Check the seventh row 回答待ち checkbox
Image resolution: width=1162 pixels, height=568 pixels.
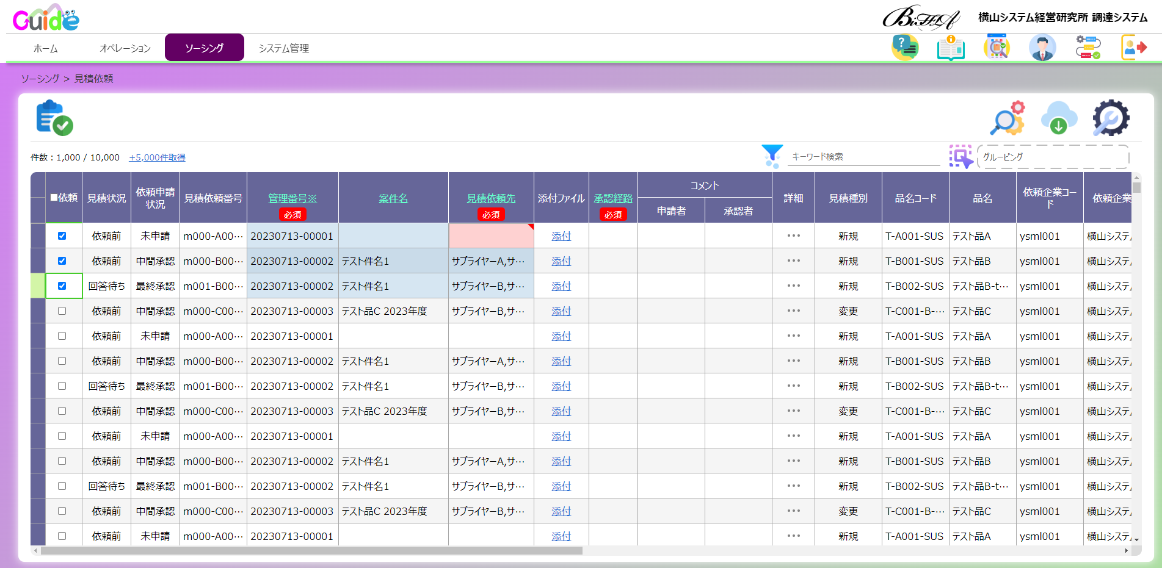tap(62, 386)
